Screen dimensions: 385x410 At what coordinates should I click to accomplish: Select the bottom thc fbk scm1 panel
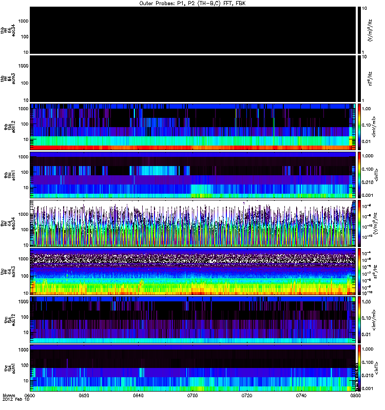[192, 367]
